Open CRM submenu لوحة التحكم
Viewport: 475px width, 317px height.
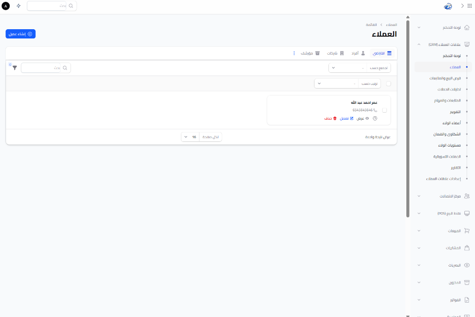coord(452,56)
